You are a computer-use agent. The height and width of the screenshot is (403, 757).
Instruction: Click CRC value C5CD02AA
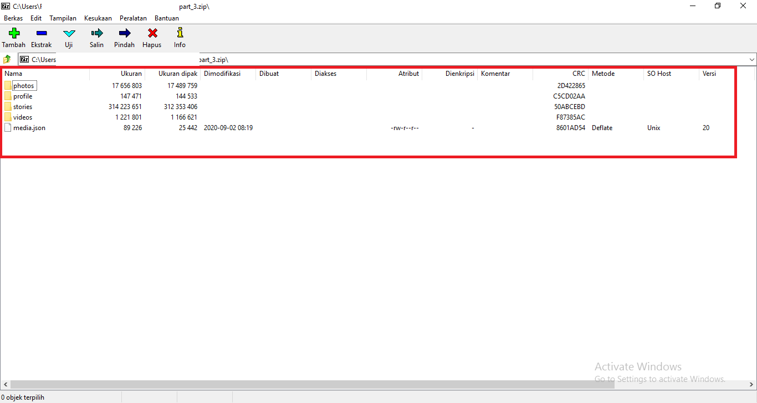569,96
